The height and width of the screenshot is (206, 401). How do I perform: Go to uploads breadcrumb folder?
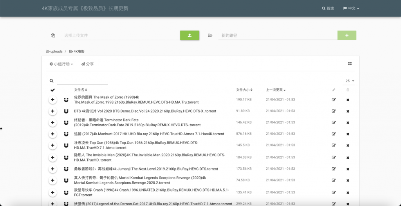(x=54, y=52)
